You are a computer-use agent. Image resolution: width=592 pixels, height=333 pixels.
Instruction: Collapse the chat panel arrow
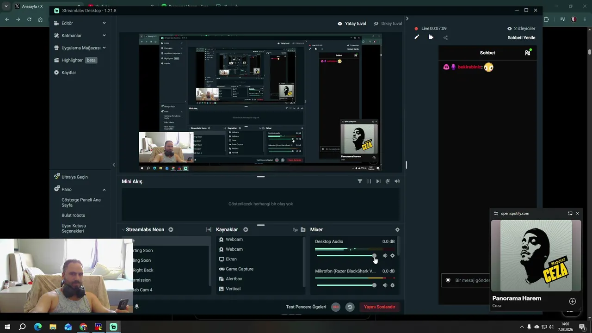coord(407,18)
